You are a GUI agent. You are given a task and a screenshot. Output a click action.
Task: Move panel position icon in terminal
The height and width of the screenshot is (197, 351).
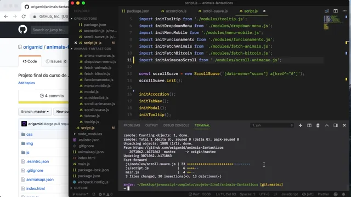(x=335, y=125)
